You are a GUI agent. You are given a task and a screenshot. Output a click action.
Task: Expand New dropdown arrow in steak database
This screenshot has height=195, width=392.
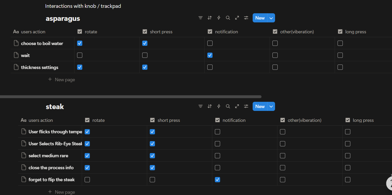pyautogui.click(x=271, y=106)
